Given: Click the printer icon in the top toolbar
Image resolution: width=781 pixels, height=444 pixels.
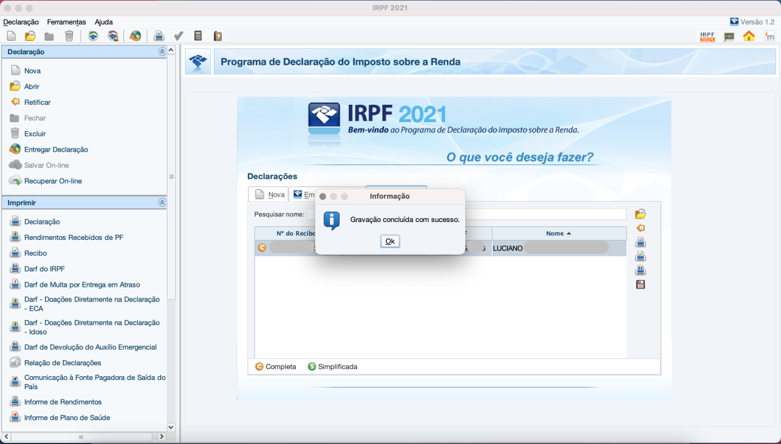Looking at the screenshot, I should [159, 36].
